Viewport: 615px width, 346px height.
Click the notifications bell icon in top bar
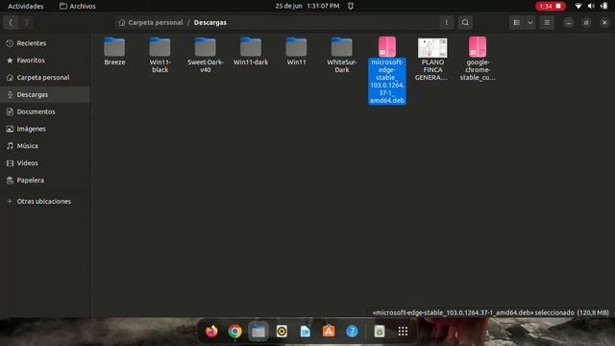(351, 6)
